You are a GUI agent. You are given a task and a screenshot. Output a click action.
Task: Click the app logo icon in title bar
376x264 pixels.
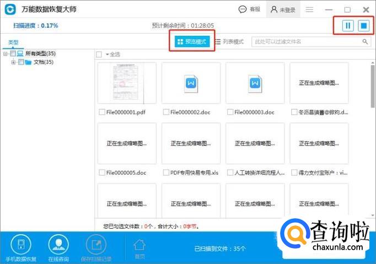click(10, 9)
